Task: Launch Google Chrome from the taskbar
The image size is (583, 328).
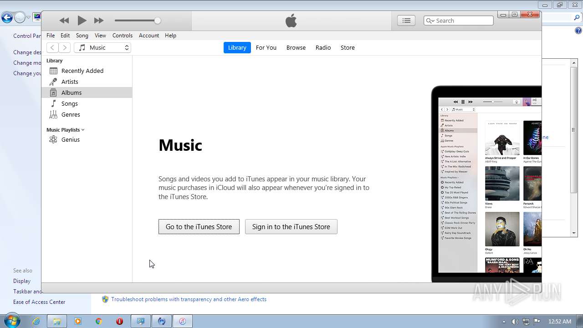Action: 98,321
